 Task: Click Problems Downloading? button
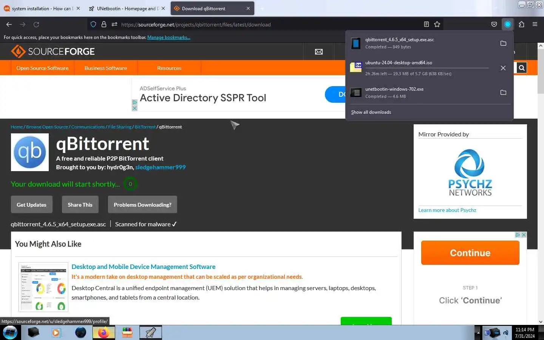click(142, 205)
